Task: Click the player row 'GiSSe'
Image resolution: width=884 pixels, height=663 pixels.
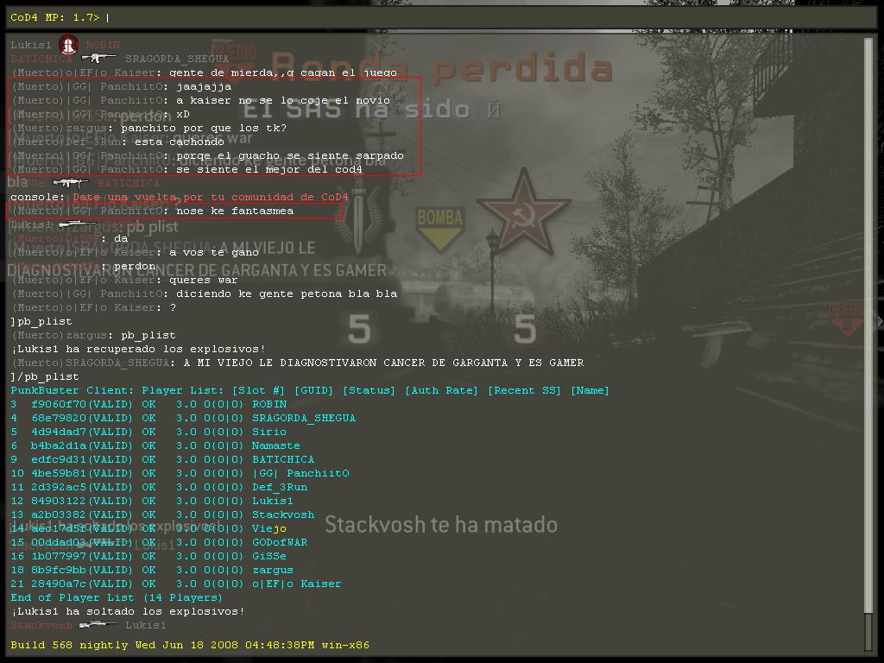Action: 148,556
